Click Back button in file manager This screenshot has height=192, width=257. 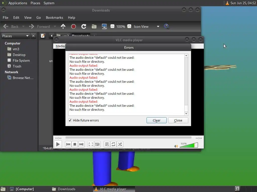point(11,26)
